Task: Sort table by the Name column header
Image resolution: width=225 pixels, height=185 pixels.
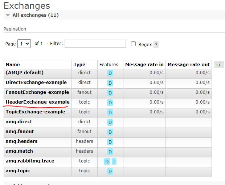Action: (x=13, y=65)
